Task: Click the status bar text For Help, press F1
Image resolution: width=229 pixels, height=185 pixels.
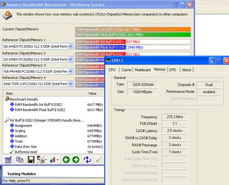Action: click(16, 181)
